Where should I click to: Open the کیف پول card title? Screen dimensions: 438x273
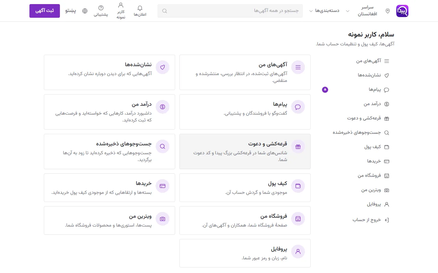click(278, 184)
